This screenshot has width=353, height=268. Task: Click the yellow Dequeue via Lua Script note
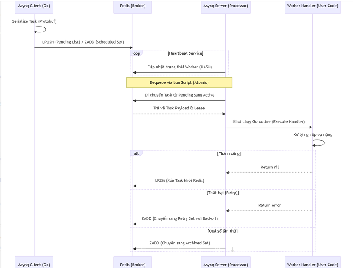click(179, 82)
